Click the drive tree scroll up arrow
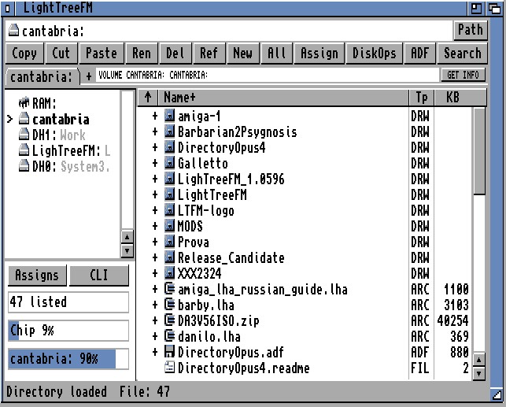506x407 pixels. (x=127, y=238)
